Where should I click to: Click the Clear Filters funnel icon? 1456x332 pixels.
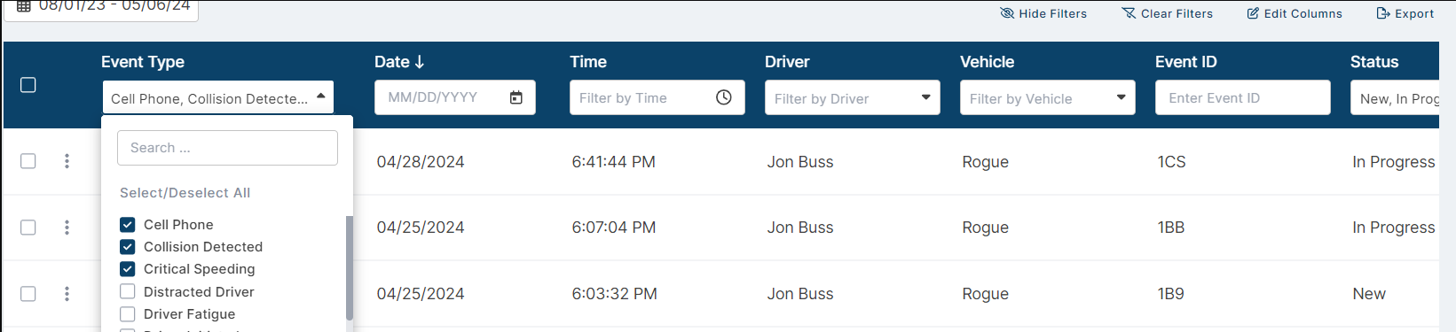(1129, 13)
